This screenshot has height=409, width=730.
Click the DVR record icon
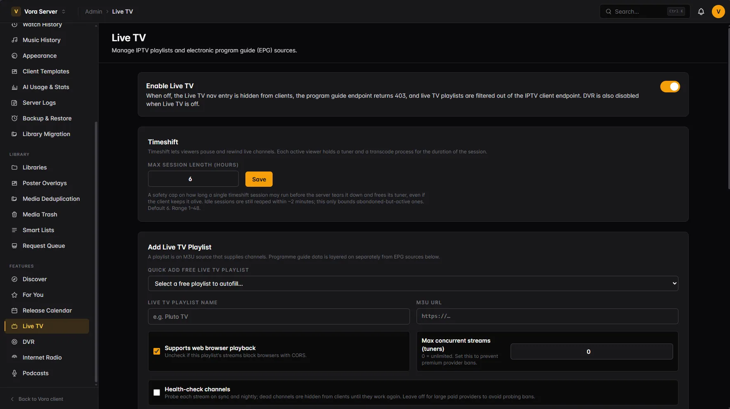point(14,342)
